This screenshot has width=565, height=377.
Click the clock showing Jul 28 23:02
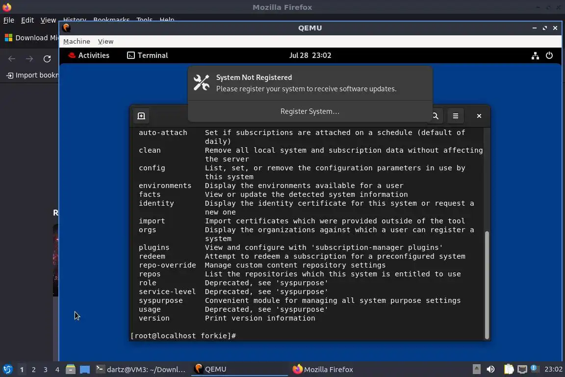(310, 55)
